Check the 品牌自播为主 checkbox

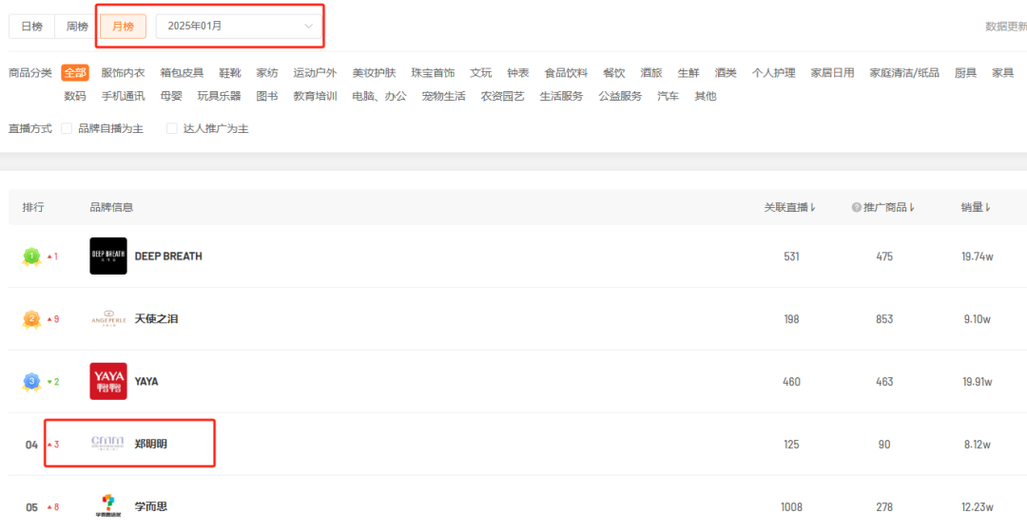(67, 128)
